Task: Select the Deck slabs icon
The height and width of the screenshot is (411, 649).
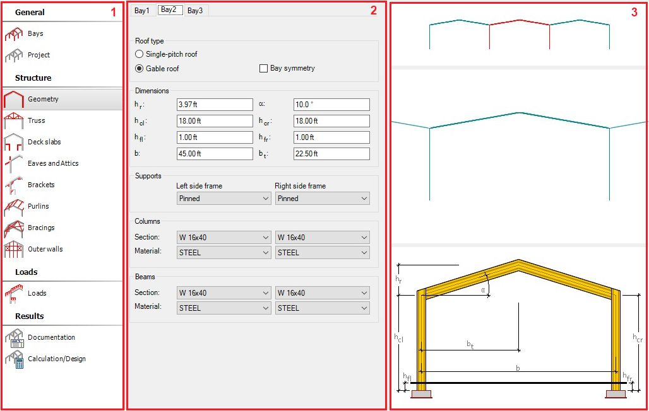Action: [14, 142]
